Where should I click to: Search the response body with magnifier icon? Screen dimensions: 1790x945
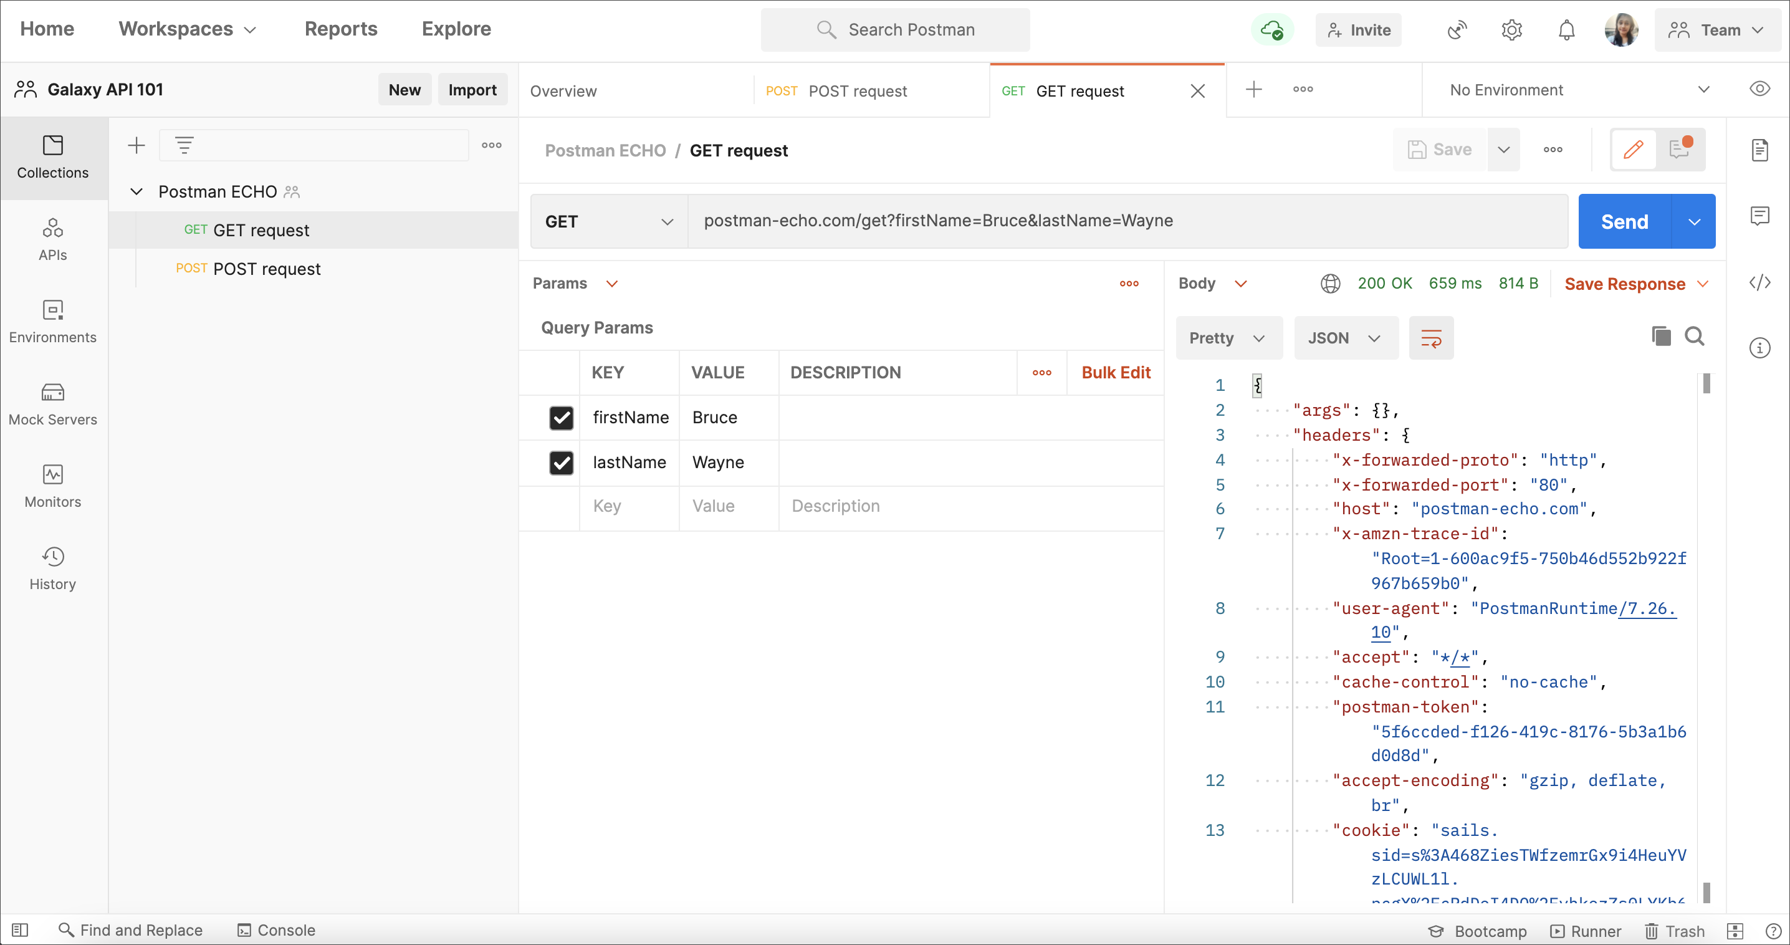coord(1695,337)
